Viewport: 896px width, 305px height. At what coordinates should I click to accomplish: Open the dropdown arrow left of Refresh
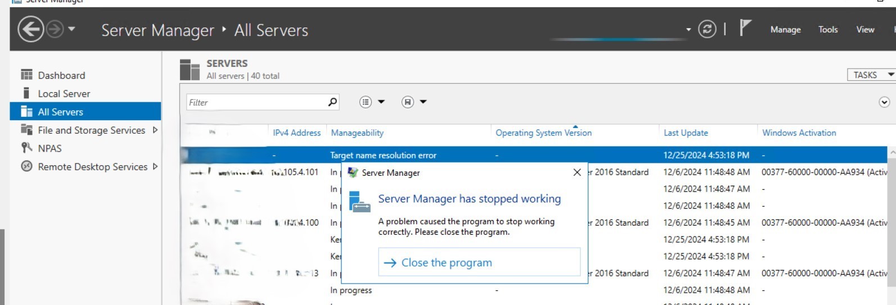tap(688, 30)
